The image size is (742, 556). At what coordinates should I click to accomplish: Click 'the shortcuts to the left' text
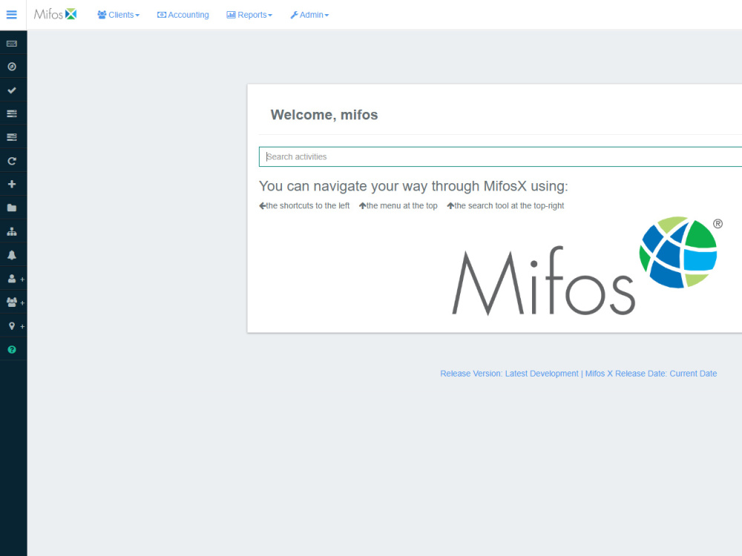(x=308, y=205)
